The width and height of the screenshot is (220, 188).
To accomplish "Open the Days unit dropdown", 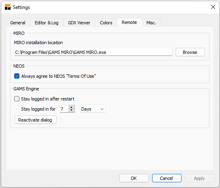I will 93,109.
